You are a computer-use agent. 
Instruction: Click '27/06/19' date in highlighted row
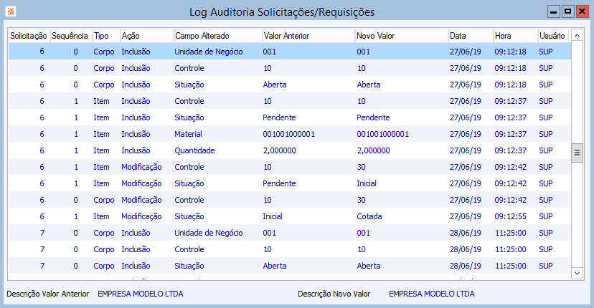(466, 52)
